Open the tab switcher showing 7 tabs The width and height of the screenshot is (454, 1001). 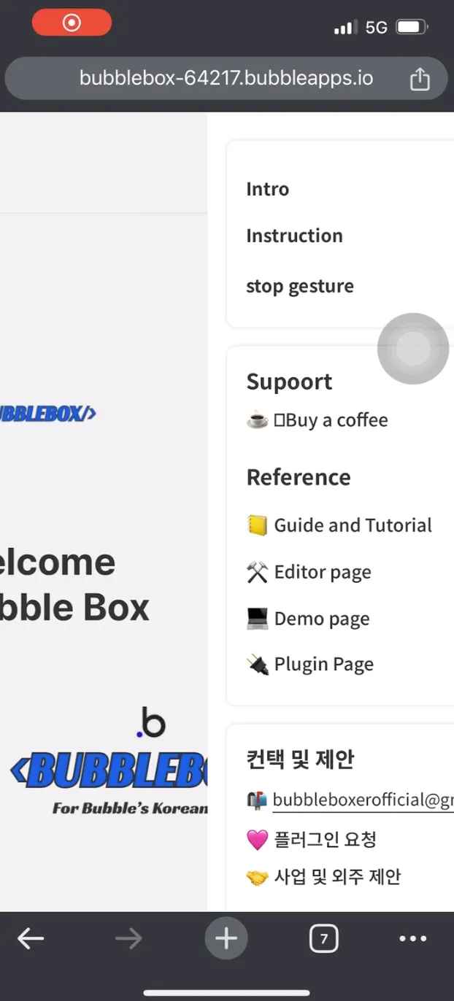(x=324, y=938)
